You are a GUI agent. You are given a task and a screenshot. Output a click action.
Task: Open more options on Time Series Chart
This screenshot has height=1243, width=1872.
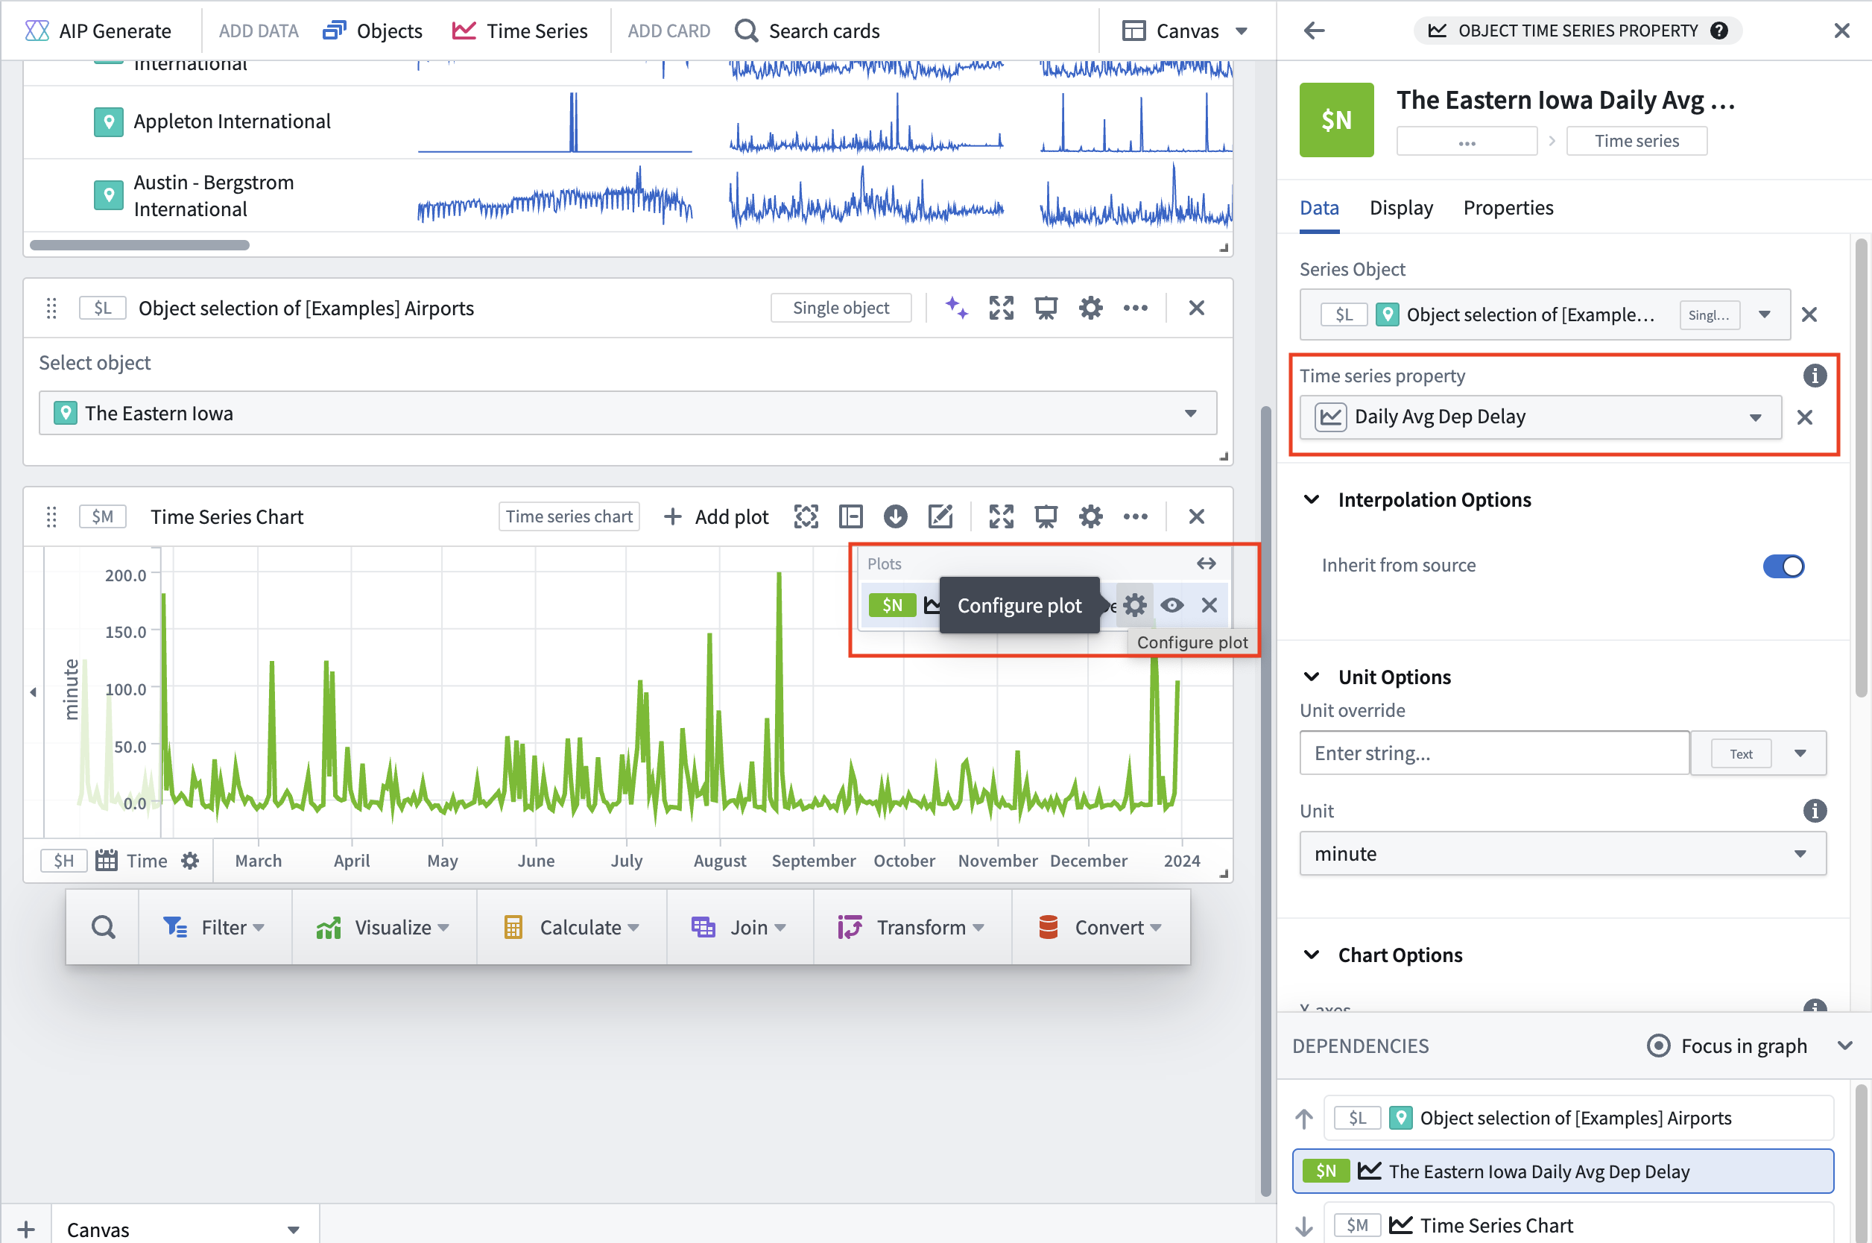click(1136, 517)
